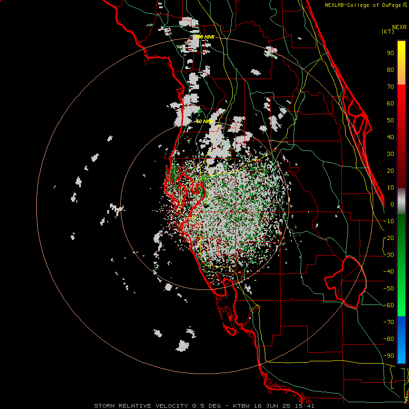Click the -70 knot scale value

tap(389, 322)
